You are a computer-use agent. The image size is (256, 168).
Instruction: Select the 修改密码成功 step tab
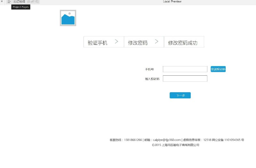(184, 42)
